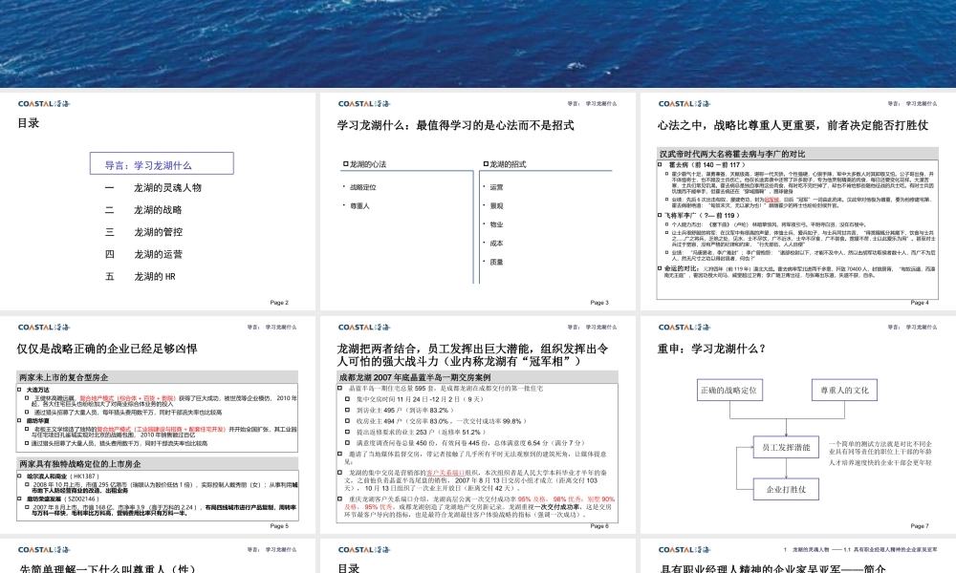This screenshot has width=956, height=573.
Task: Click bullet 质量 under 龙湖的招式
Action: click(x=496, y=262)
